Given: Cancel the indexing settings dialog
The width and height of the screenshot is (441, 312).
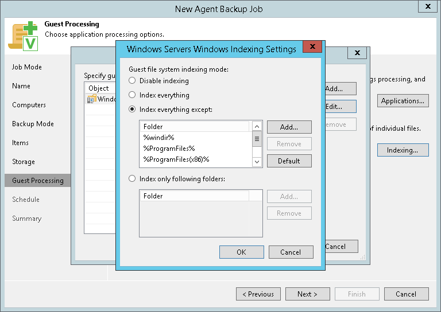Looking at the screenshot, I should [x=291, y=252].
